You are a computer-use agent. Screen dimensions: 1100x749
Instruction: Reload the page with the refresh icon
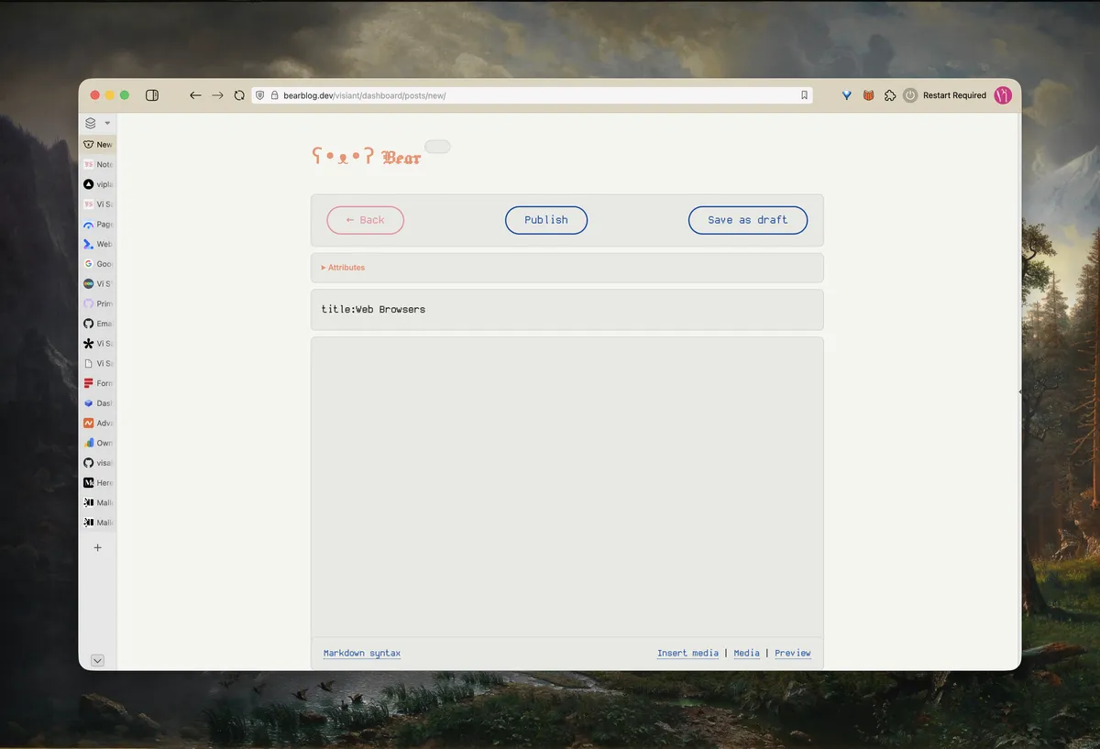(x=239, y=95)
